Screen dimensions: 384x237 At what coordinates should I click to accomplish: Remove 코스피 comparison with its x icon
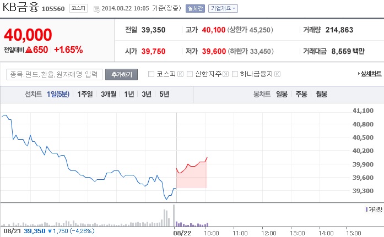click(180, 74)
